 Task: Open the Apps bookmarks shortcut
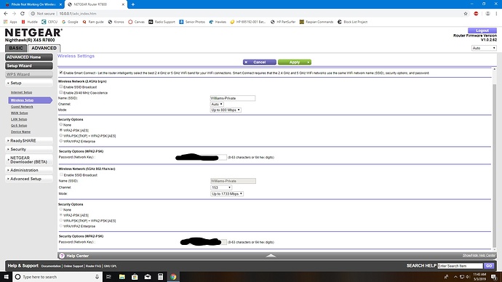coord(10,22)
